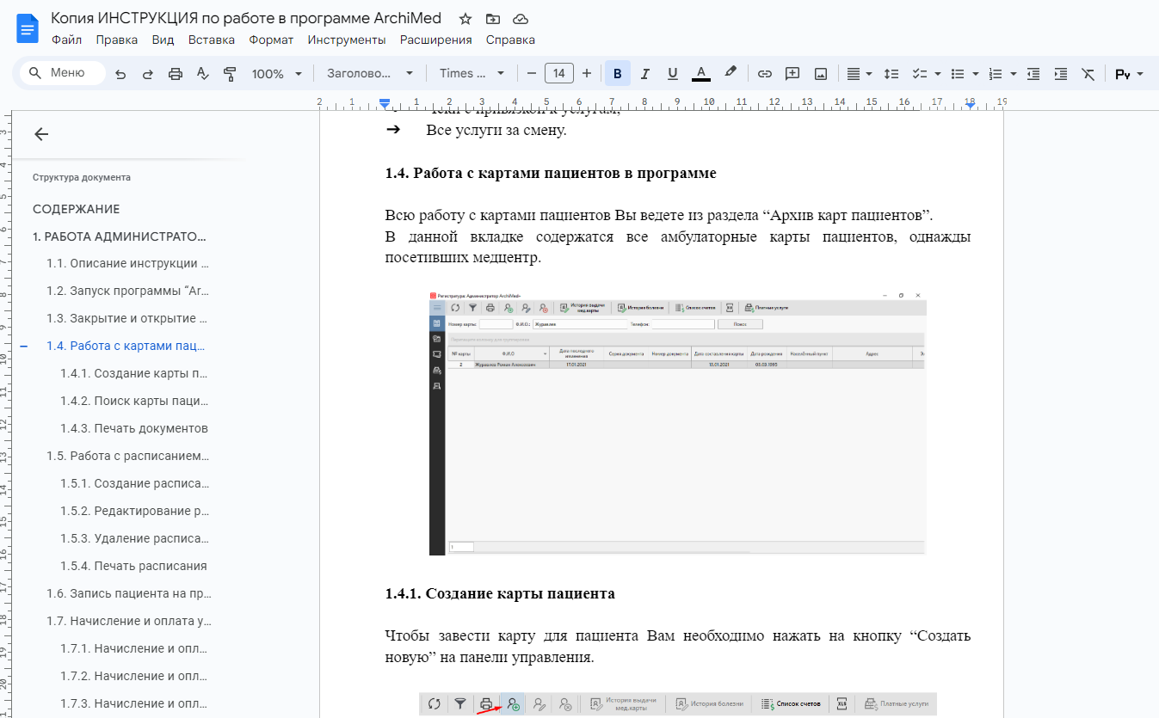Click the Insert image icon
Viewport: 1159px width, 718px height.
pyautogui.click(x=821, y=74)
